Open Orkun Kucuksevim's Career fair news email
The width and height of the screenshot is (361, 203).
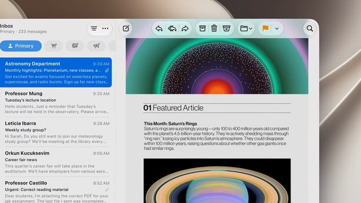tap(56, 162)
